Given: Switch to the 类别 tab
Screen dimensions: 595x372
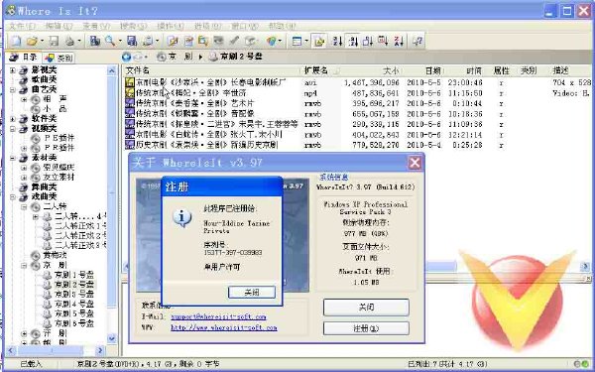Looking at the screenshot, I should click(59, 58).
